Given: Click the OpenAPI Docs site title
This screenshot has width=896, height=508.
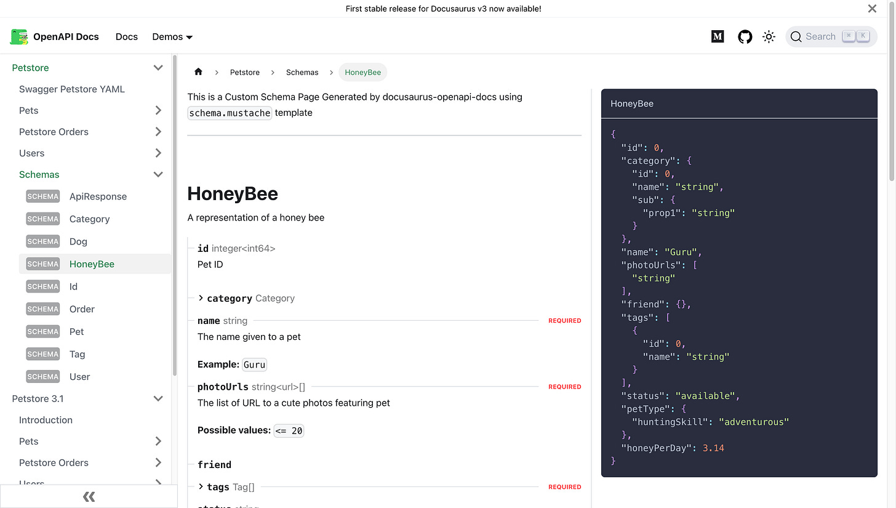Looking at the screenshot, I should point(66,36).
